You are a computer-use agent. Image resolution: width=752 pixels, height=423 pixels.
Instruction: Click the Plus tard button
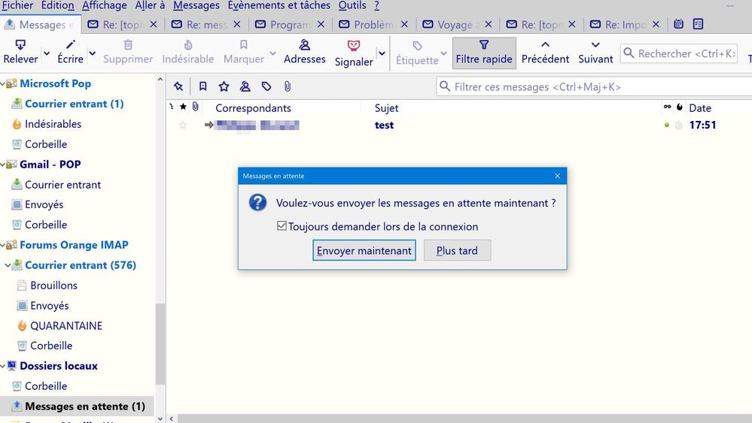(x=457, y=250)
